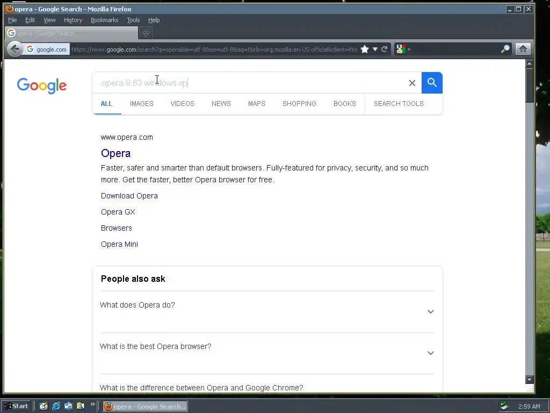550x413 pixels.
Task: Maximize the Firefox window
Action: pyautogui.click(x=518, y=9)
